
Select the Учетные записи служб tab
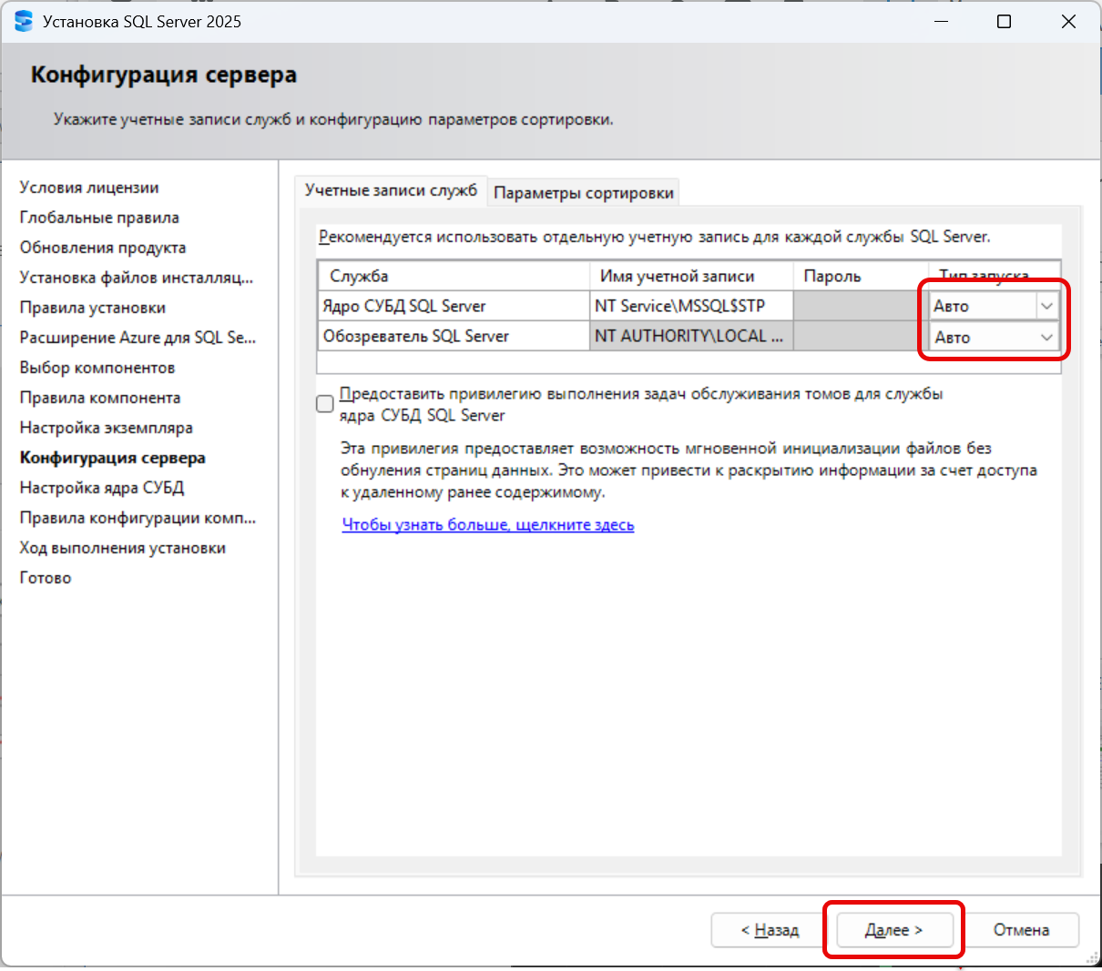click(x=391, y=190)
